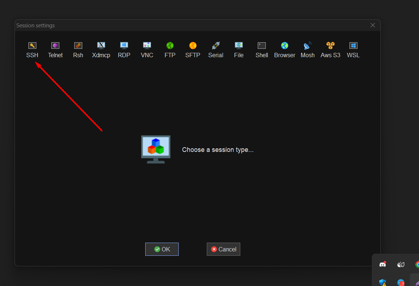Choose the Telnet session type

click(x=55, y=50)
